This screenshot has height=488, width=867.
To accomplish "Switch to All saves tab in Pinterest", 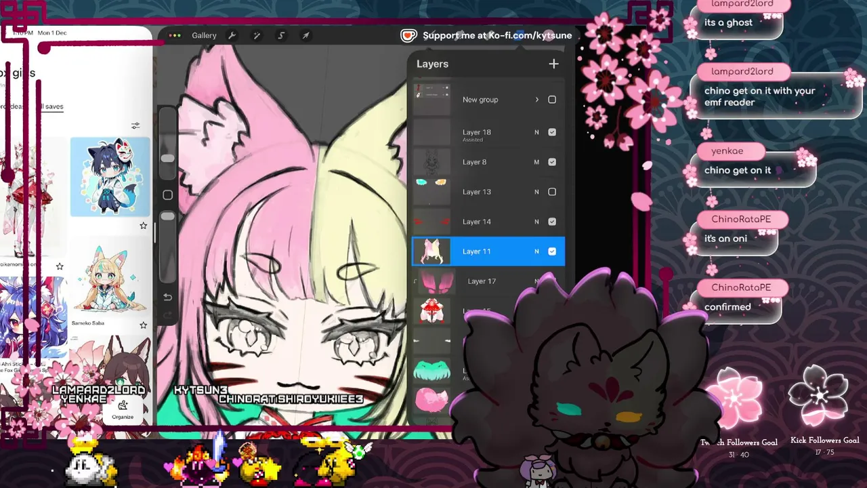I will [51, 106].
